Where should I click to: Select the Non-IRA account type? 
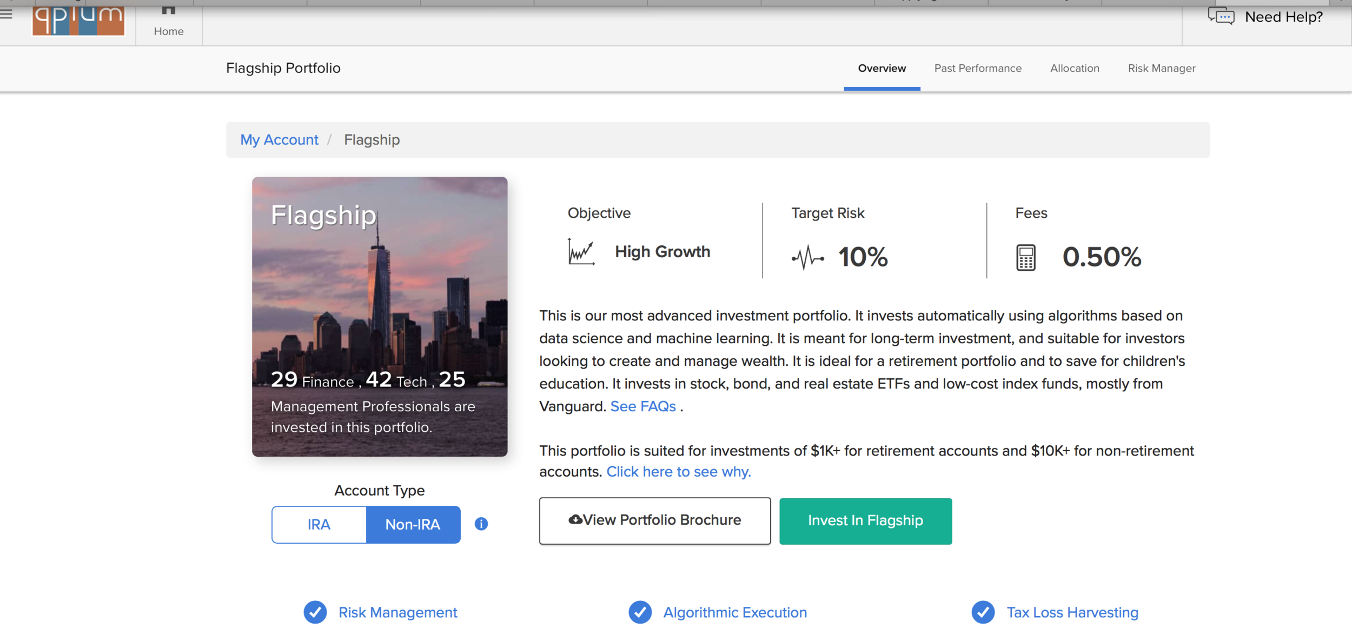pyautogui.click(x=413, y=524)
